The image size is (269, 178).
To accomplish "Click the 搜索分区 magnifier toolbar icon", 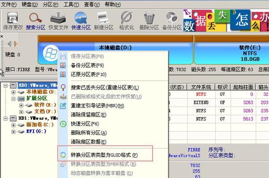I will [x=36, y=20].
